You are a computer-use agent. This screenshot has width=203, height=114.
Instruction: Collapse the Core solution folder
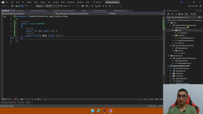[168, 23]
